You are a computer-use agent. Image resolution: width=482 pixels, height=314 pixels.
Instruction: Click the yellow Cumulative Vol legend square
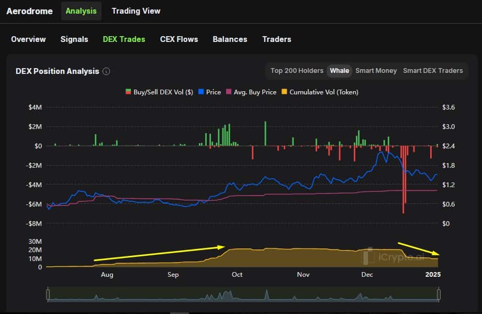coord(285,92)
